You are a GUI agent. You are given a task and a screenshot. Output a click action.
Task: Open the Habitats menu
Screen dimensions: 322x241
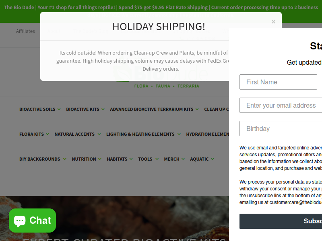click(x=117, y=159)
